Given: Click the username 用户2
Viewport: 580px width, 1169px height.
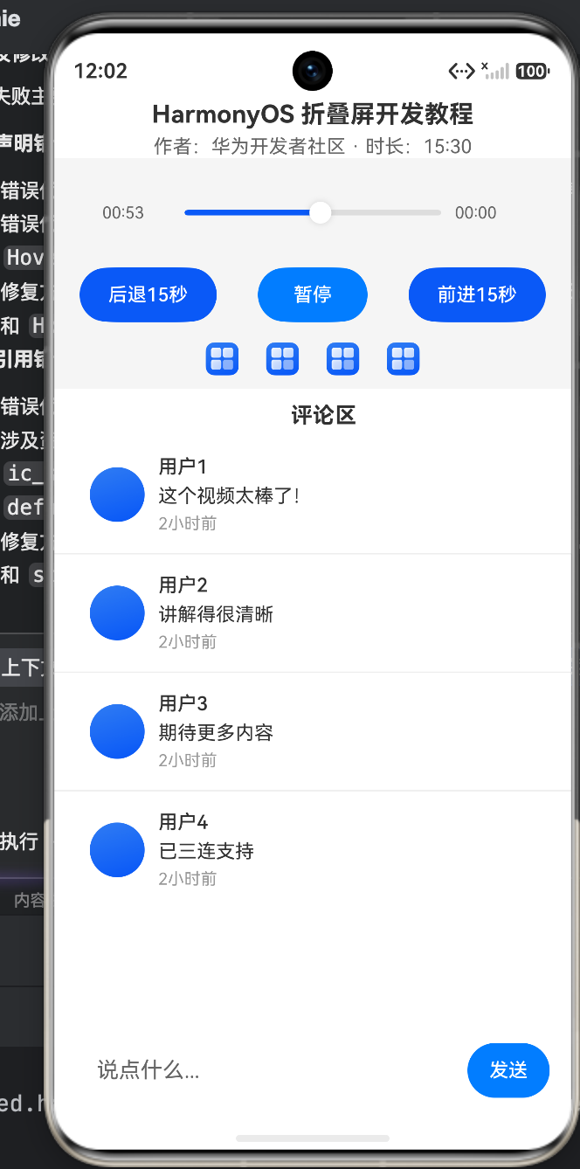Looking at the screenshot, I should pos(183,584).
